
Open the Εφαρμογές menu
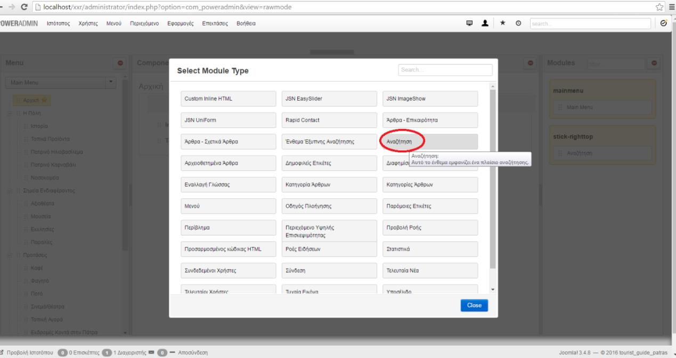pyautogui.click(x=181, y=23)
